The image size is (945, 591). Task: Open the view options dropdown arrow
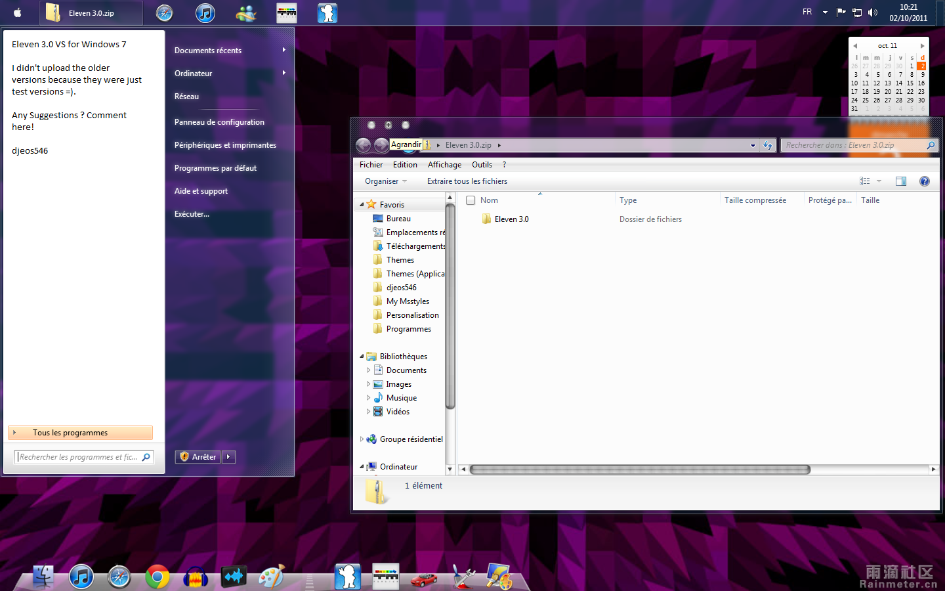(x=879, y=181)
